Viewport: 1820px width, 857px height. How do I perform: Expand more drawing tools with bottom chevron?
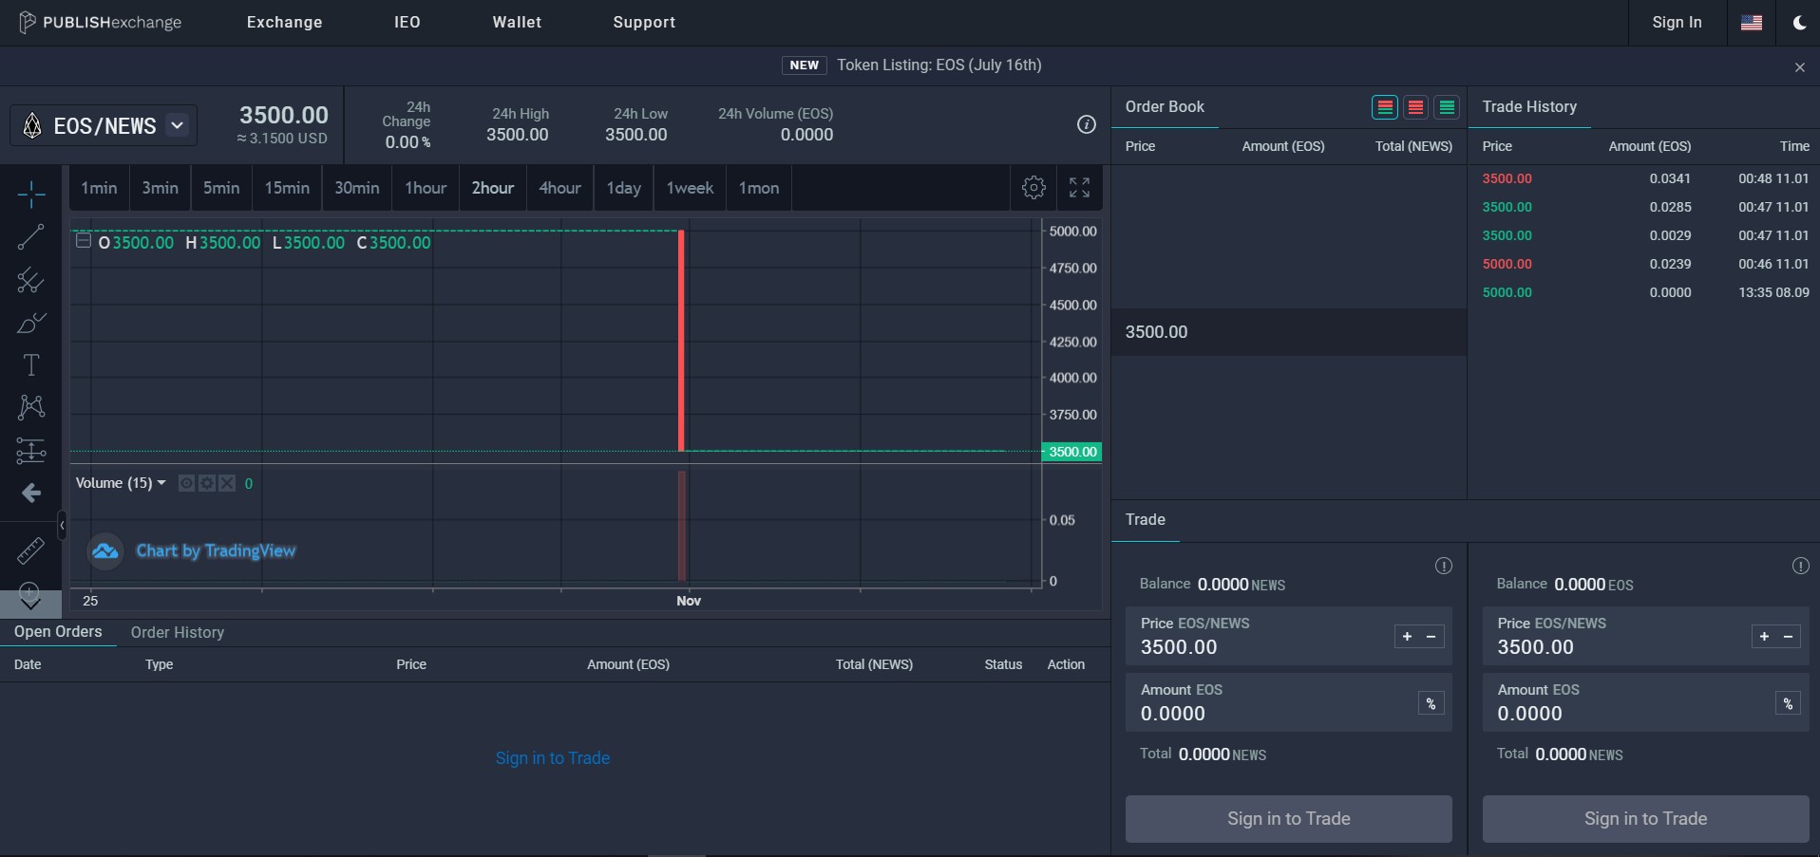point(30,603)
